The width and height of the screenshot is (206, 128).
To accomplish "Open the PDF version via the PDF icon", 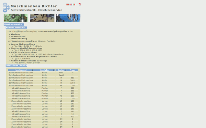I will pos(80,4).
